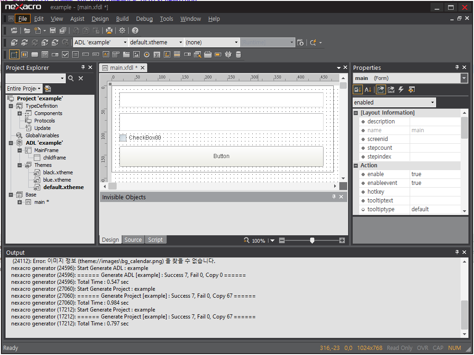Image resolution: width=474 pixels, height=355 pixels.
Task: Select blue.xtheme in the tree
Action: click(57, 180)
